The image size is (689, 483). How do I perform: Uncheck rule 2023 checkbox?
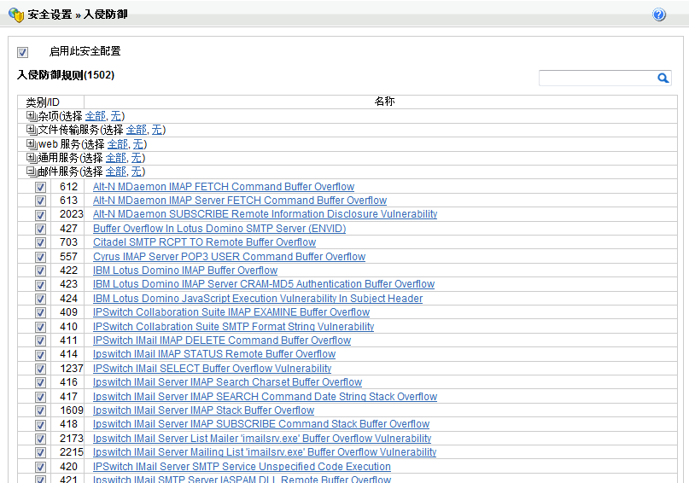[x=40, y=215]
